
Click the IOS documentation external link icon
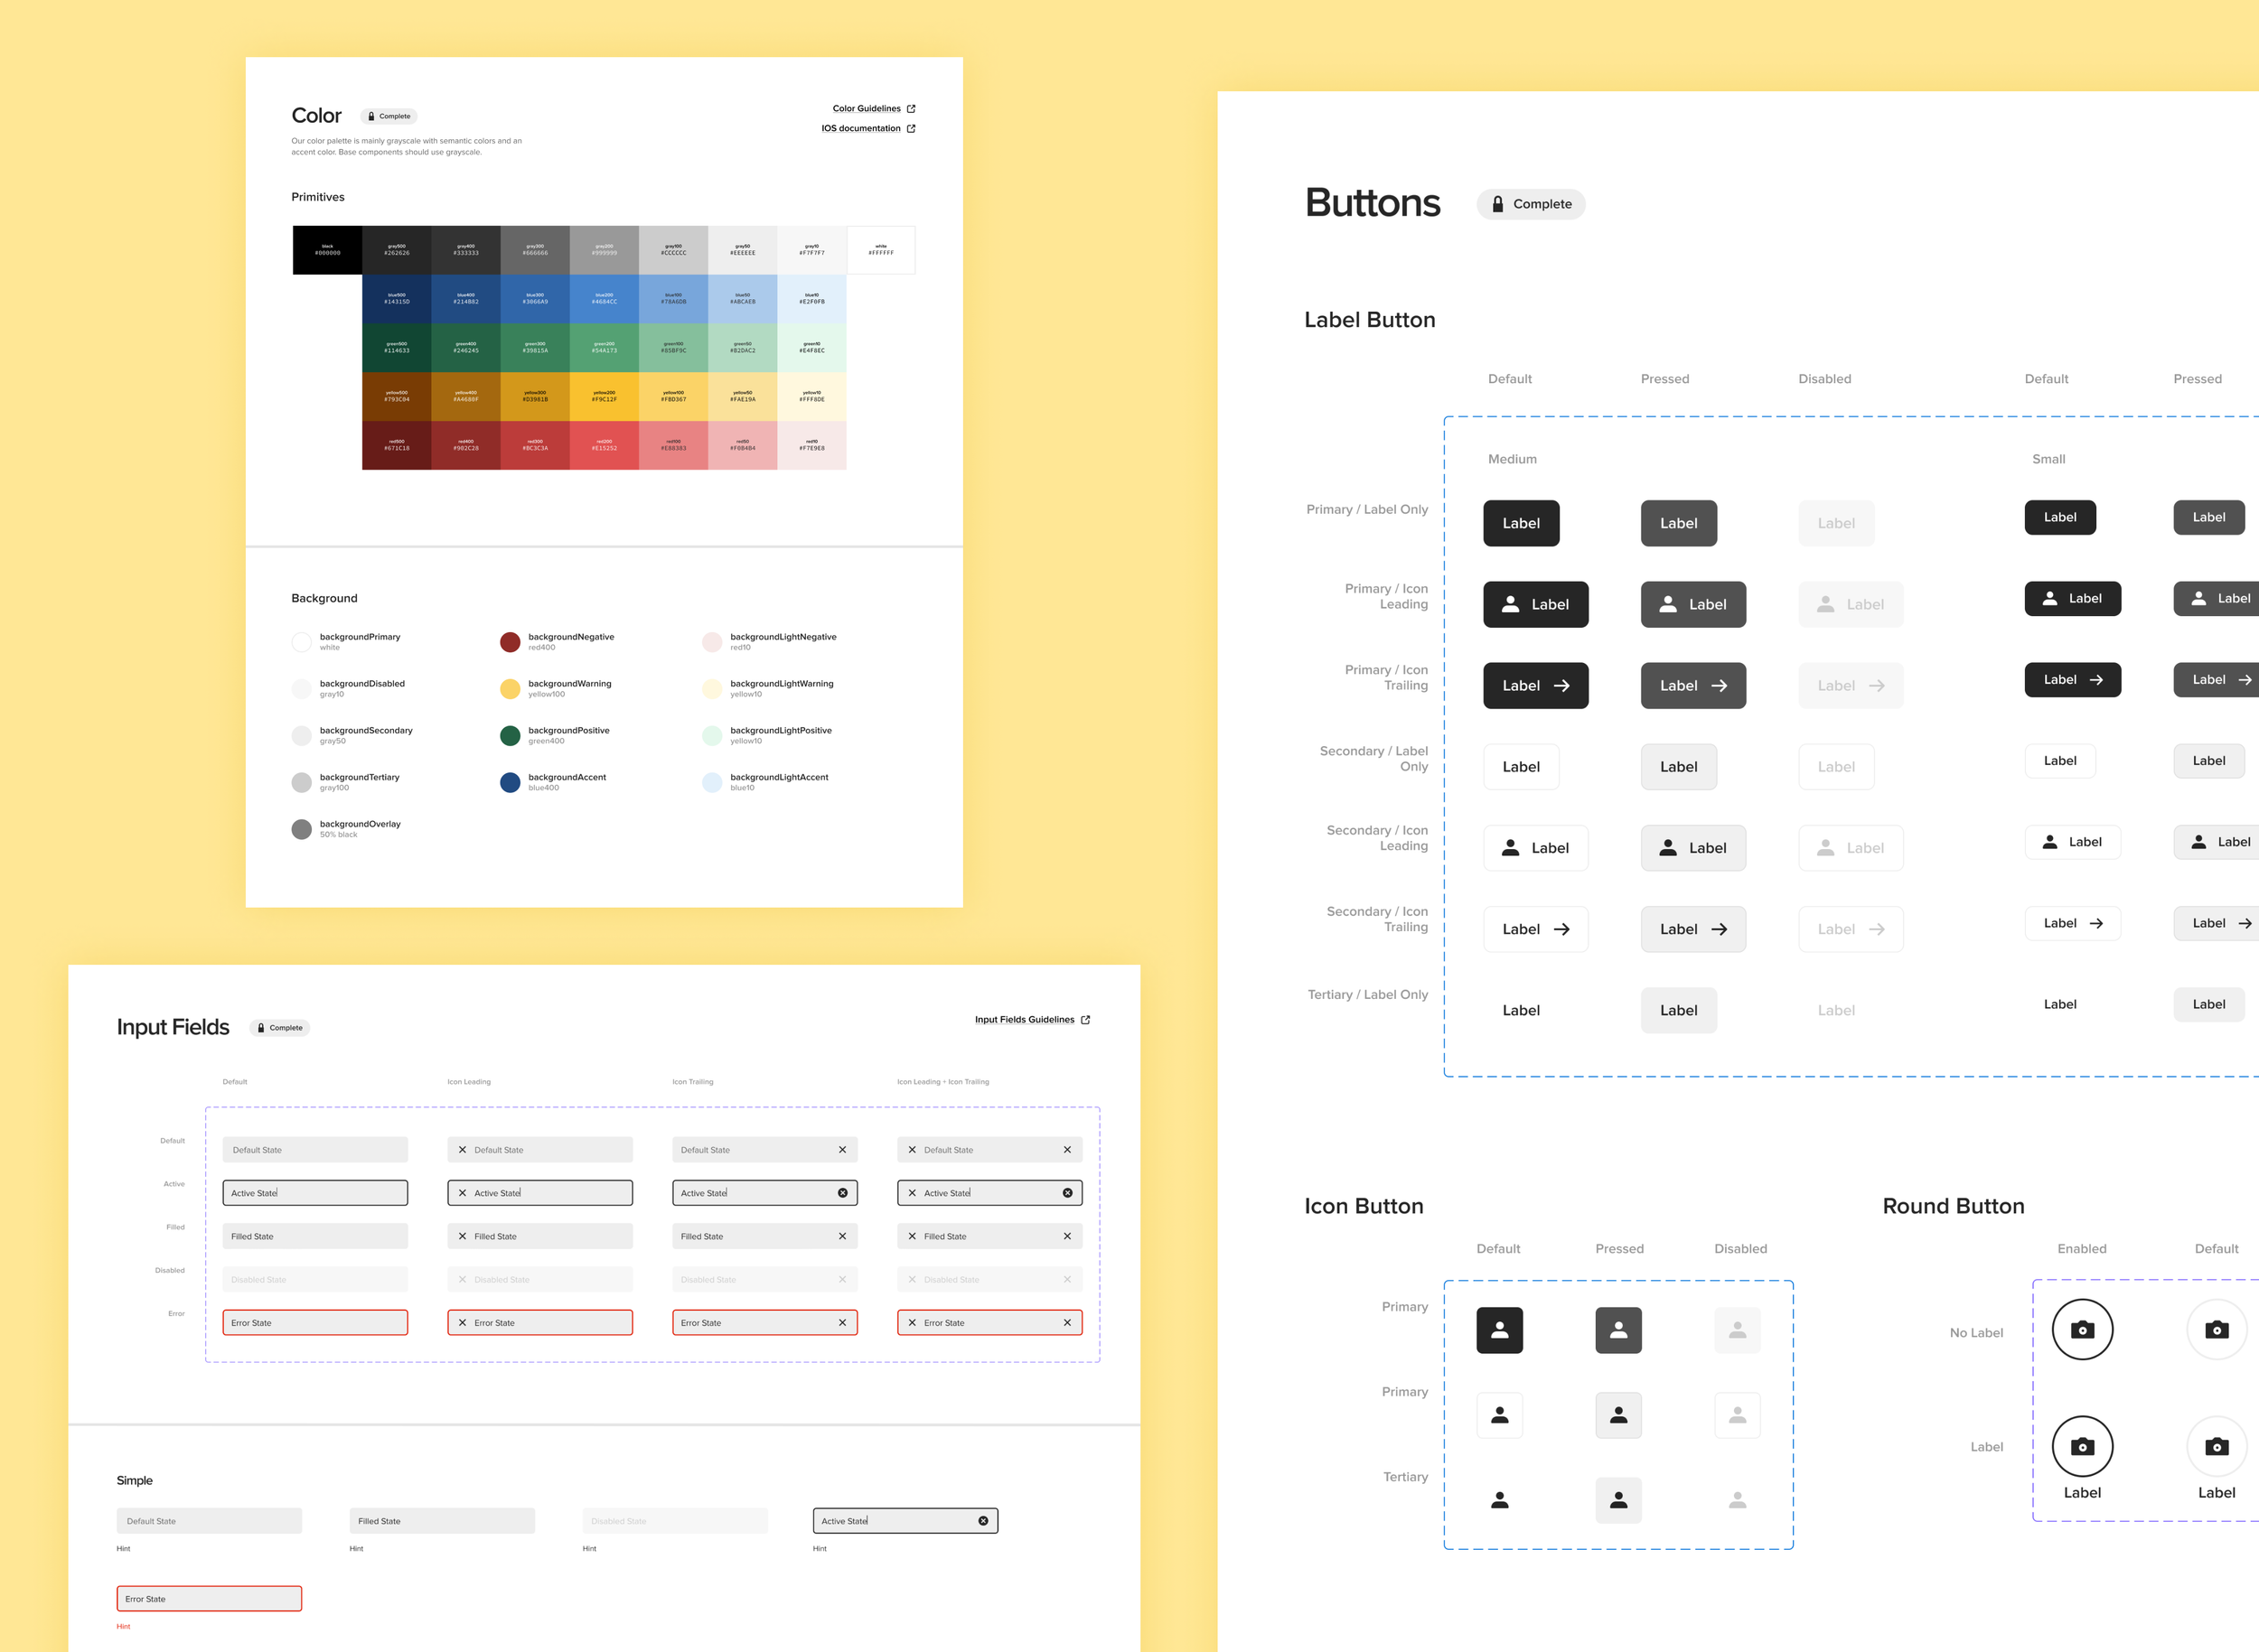coord(911,128)
